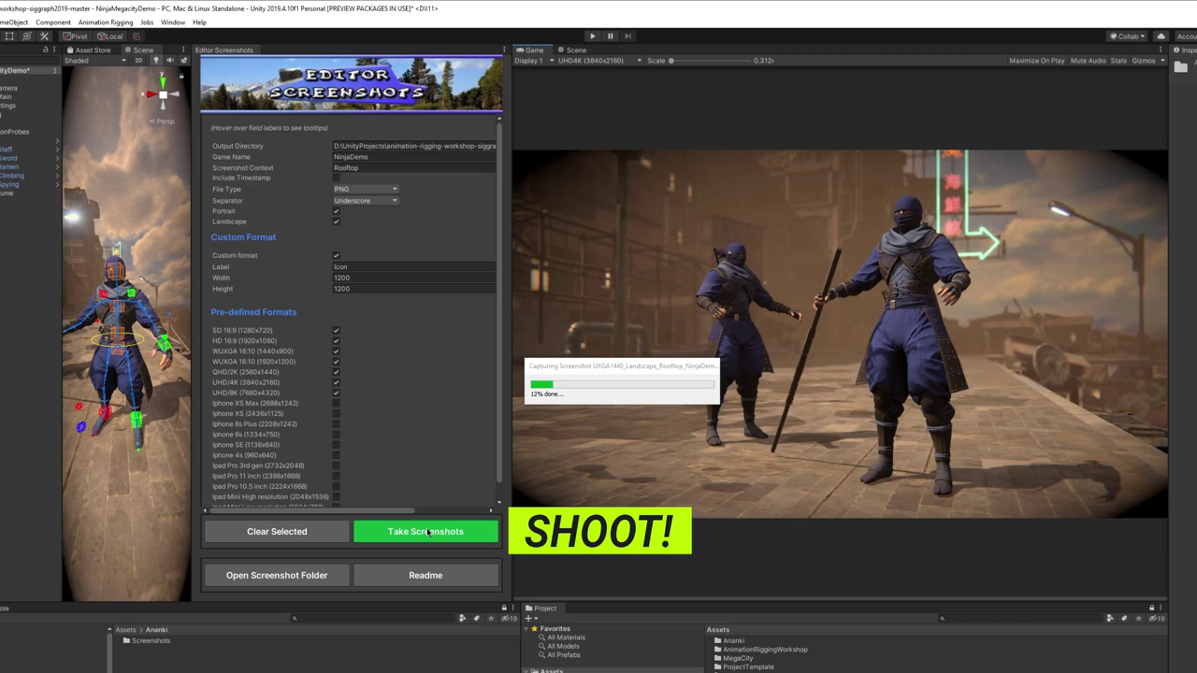Toggle UHD/8K (7680x4320) checkbox

[337, 393]
